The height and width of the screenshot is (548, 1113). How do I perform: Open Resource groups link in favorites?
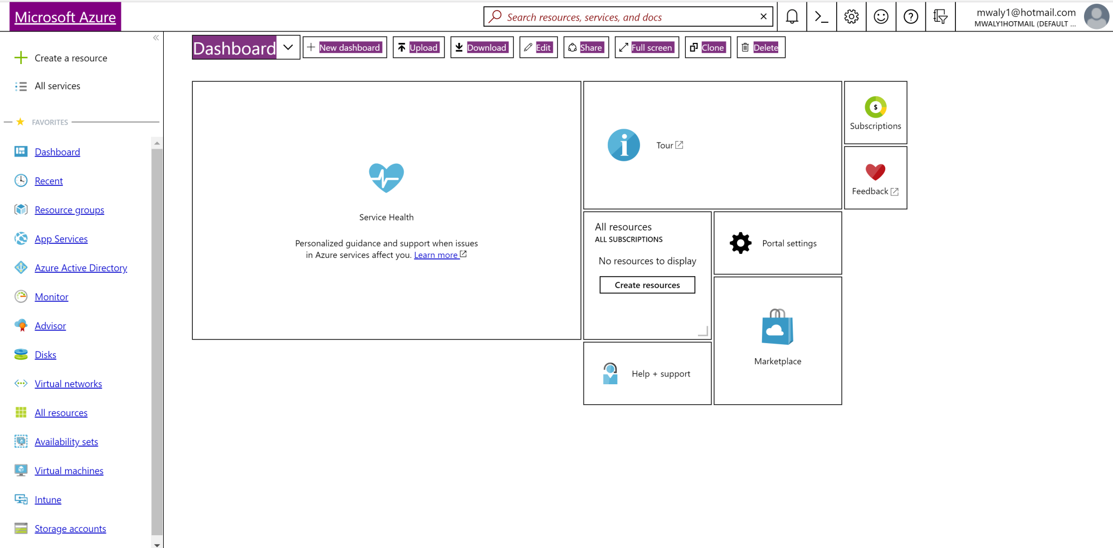[70, 210]
